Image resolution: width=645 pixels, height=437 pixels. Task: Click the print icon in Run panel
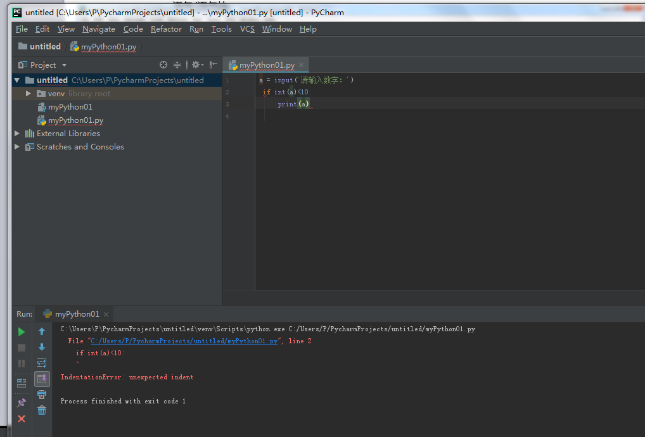42,395
